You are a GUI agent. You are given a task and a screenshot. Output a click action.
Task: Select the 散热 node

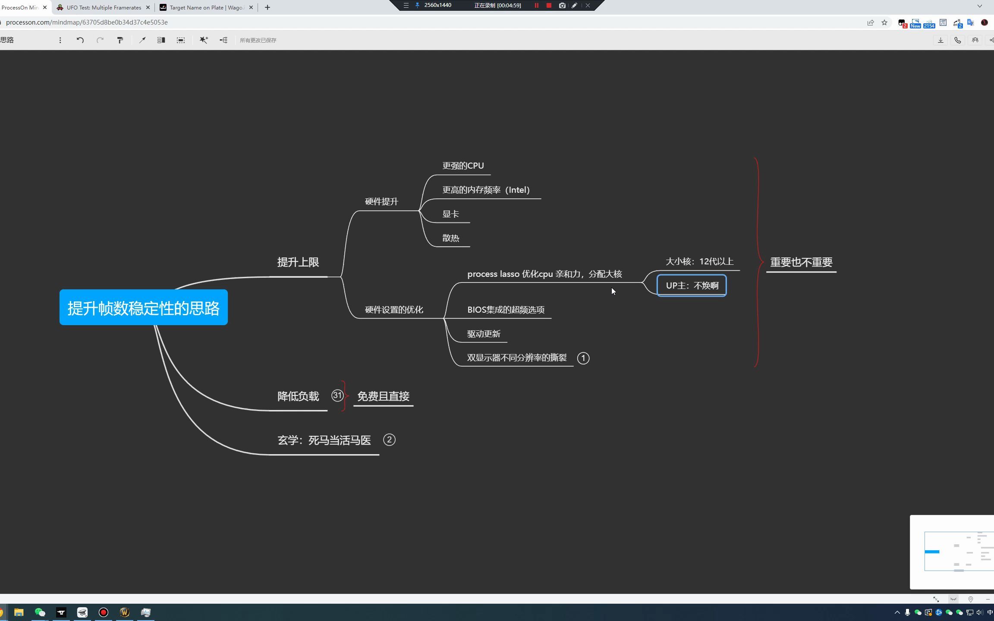(x=450, y=238)
